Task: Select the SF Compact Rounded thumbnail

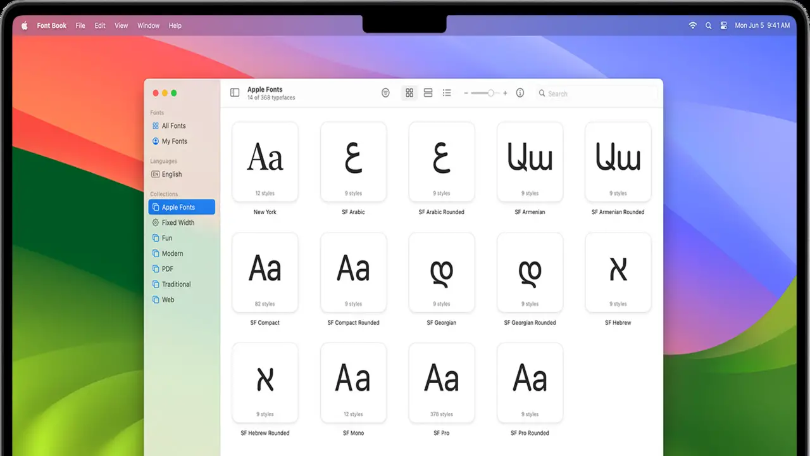Action: [353, 272]
